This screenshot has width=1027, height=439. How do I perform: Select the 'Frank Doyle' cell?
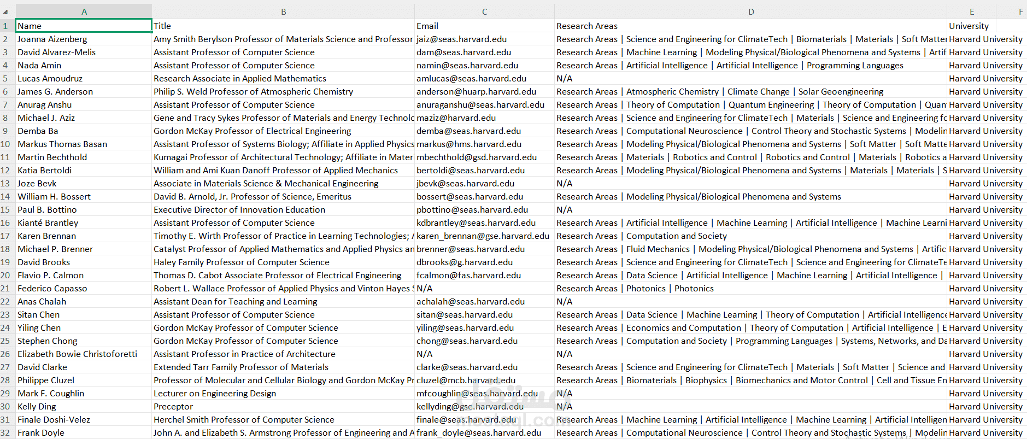pos(84,432)
